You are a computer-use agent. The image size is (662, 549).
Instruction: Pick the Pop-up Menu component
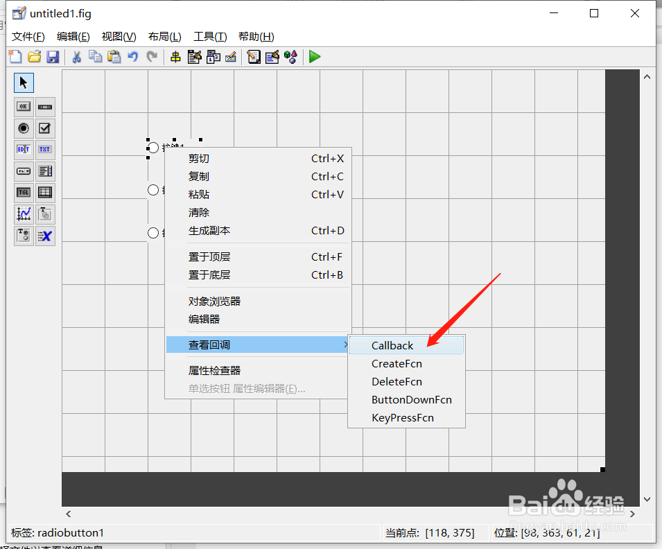point(24,171)
